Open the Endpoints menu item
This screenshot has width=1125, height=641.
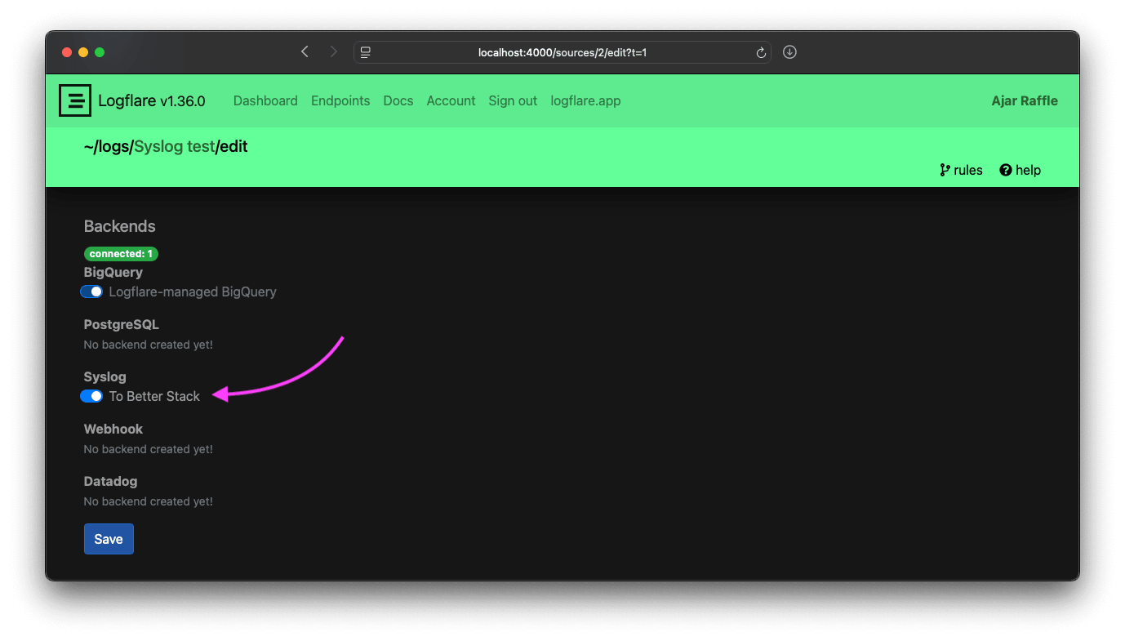point(340,100)
